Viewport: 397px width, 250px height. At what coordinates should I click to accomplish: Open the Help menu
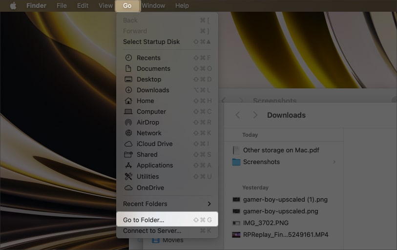pos(182,5)
